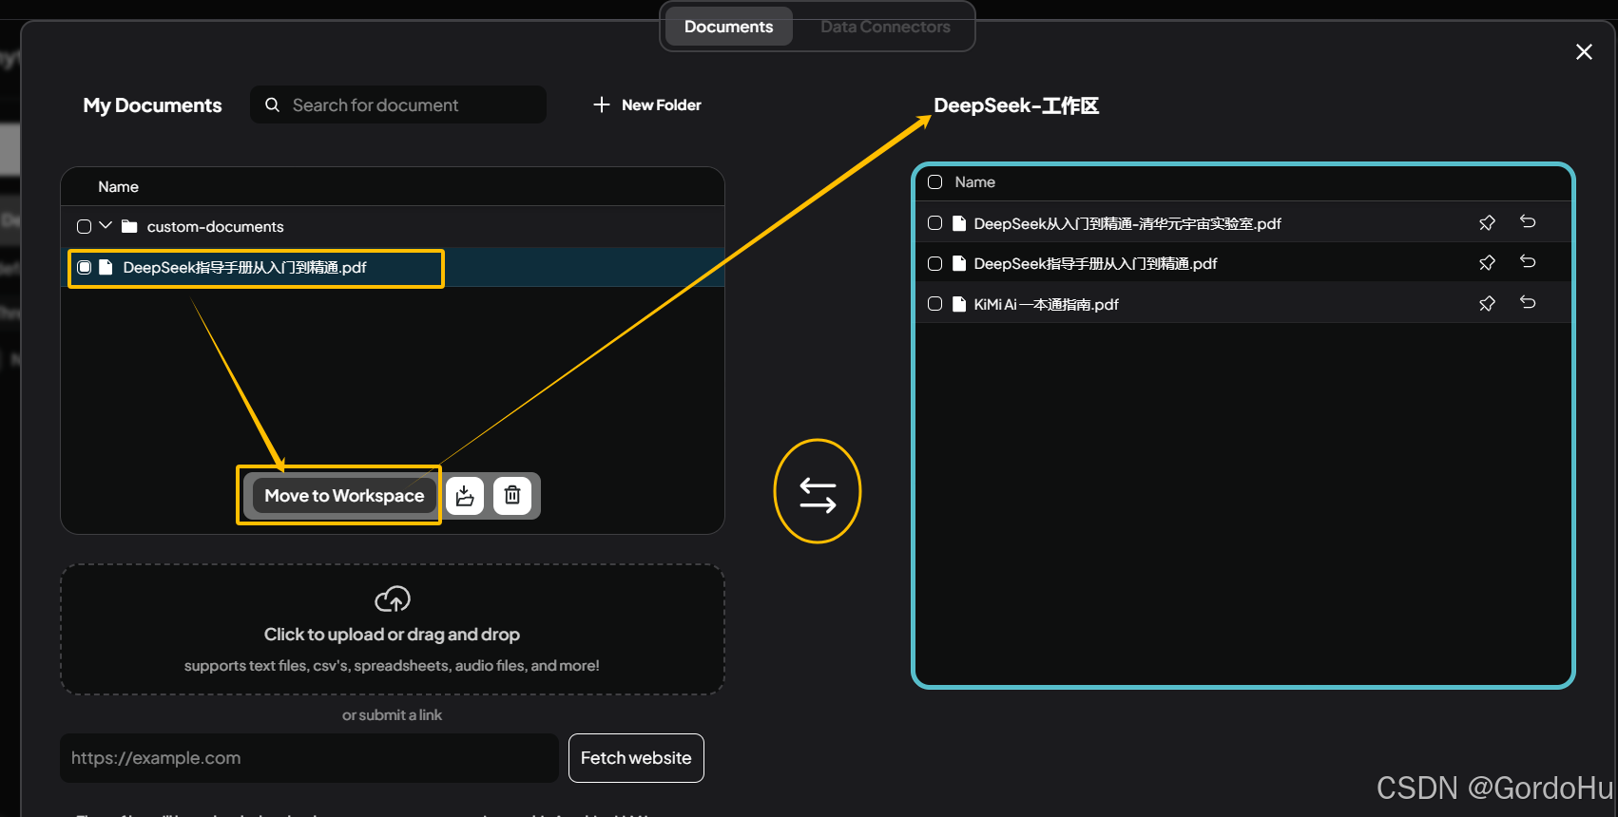The width and height of the screenshot is (1618, 817).
Task: Click file icon of KiMi Ai一本通指南.pdf
Action: (x=959, y=304)
